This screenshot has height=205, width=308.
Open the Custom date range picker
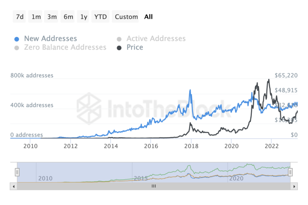click(x=126, y=17)
